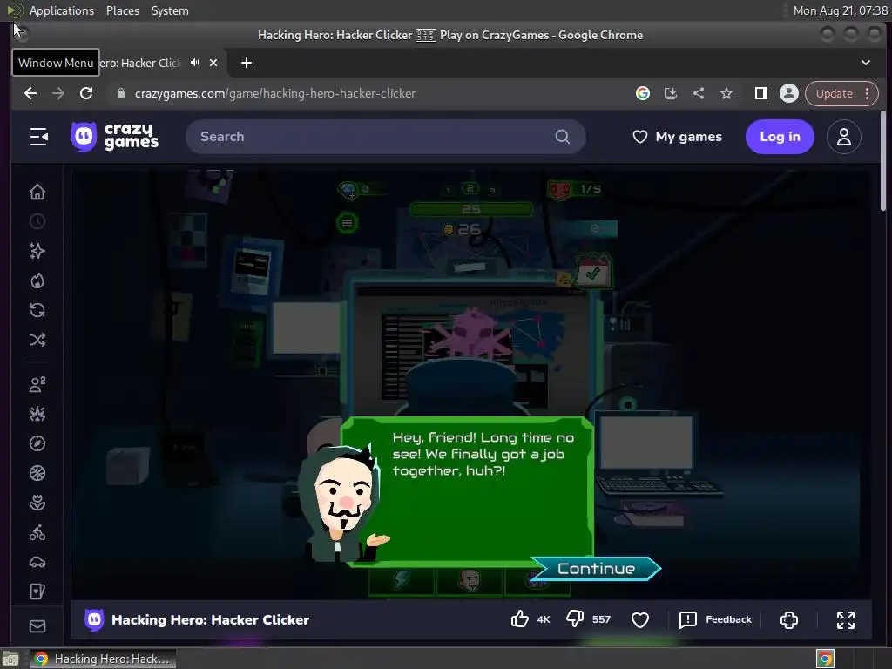Open the Places menu
Screen dimensions: 892x669
tap(123, 10)
